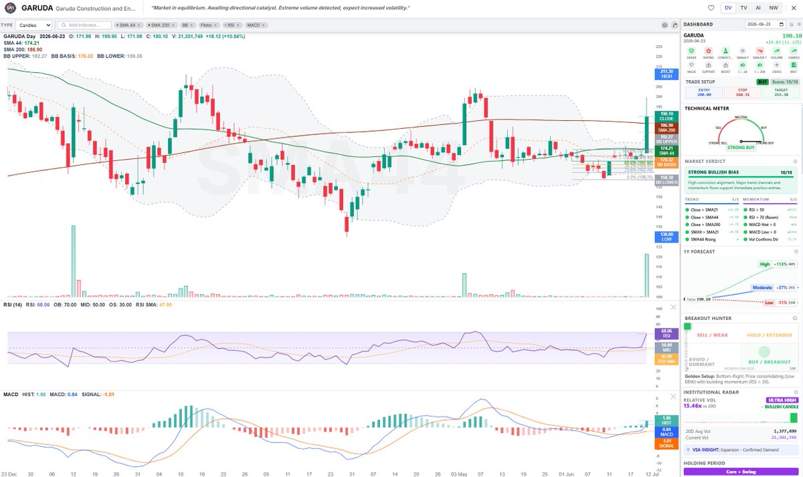The image size is (803, 477).
Task: Click the TARGET 263.38 box
Action: (x=780, y=93)
